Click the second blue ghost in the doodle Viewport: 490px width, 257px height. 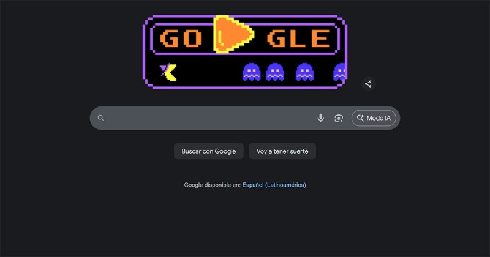(x=275, y=72)
